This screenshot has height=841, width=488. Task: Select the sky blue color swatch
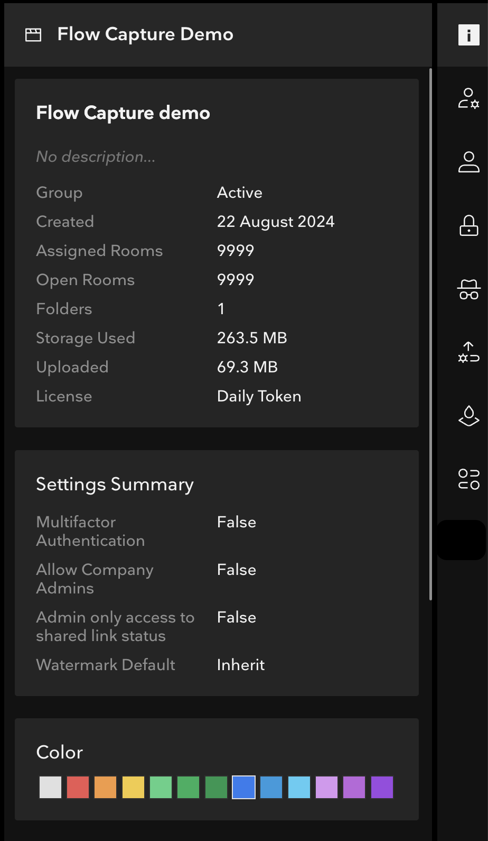[299, 787]
